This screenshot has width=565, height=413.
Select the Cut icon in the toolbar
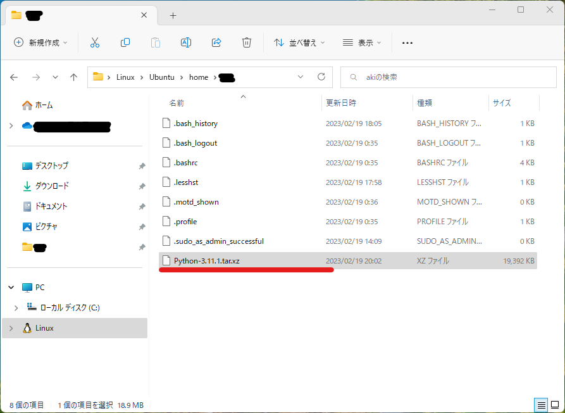pyautogui.click(x=94, y=42)
